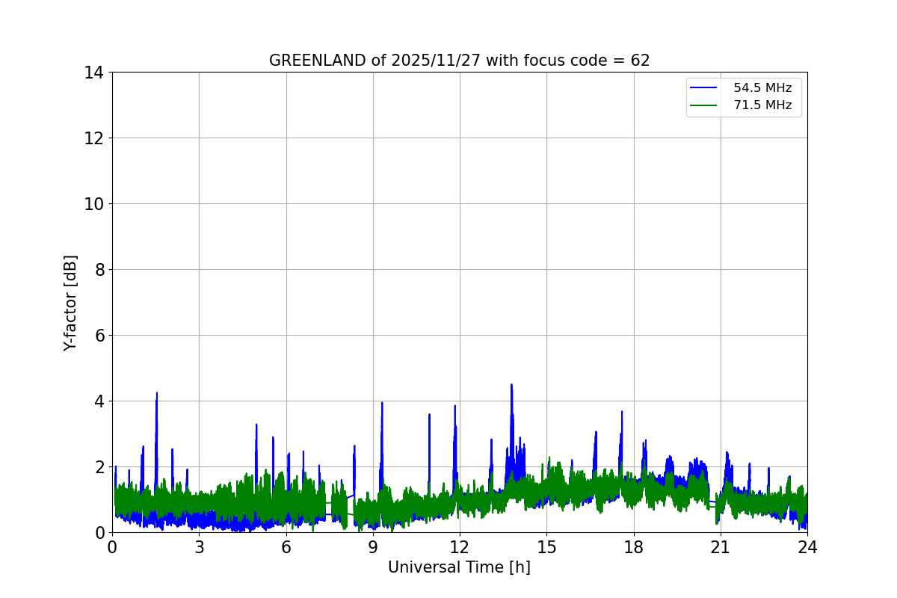Select the plot title mentioning GREENLAND
Screen dimensions: 897x598
coord(459,61)
